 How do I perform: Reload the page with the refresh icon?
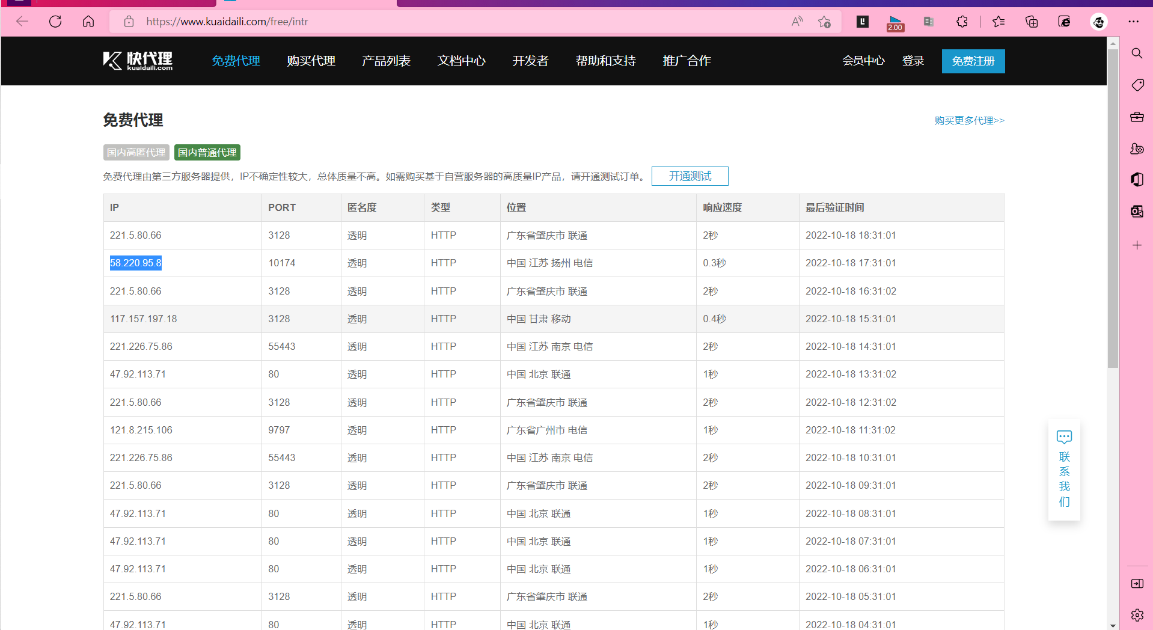click(x=55, y=22)
